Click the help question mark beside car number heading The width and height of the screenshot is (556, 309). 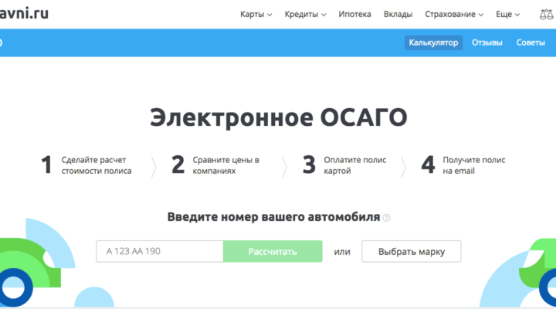(x=387, y=218)
